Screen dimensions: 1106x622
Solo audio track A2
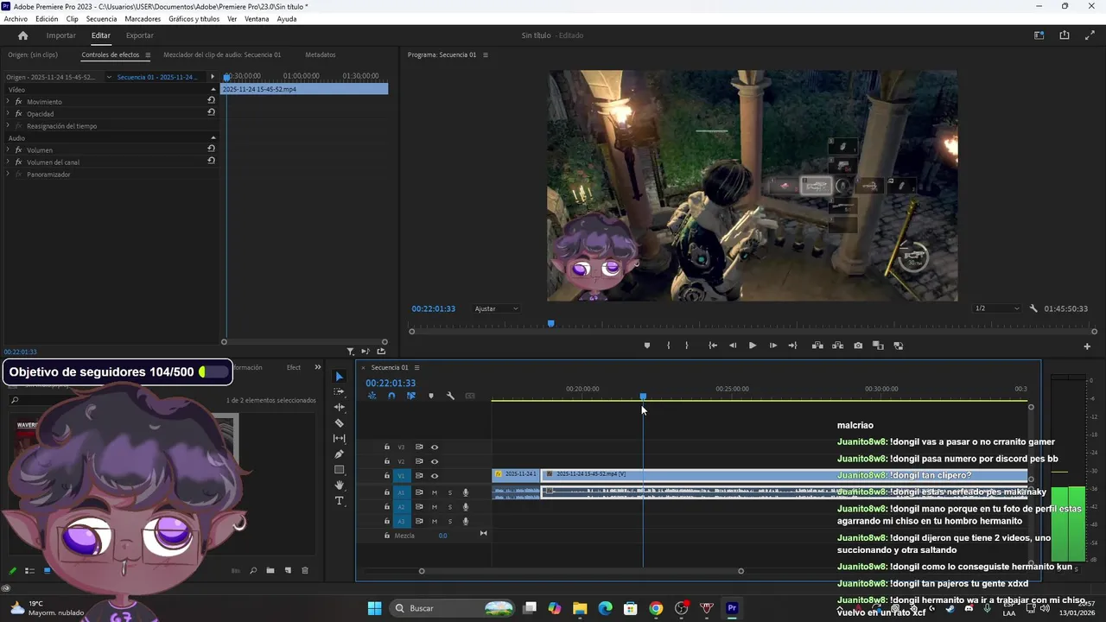(449, 507)
